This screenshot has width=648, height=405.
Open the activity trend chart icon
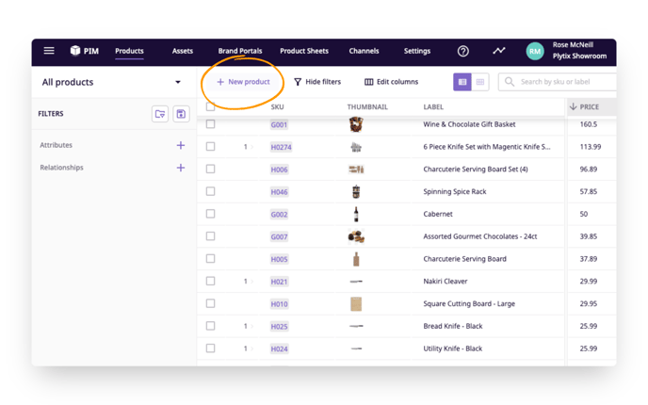click(499, 51)
